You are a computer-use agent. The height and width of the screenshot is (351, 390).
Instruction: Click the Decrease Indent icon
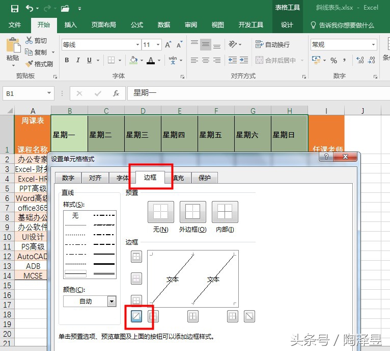pyautogui.click(x=233, y=60)
